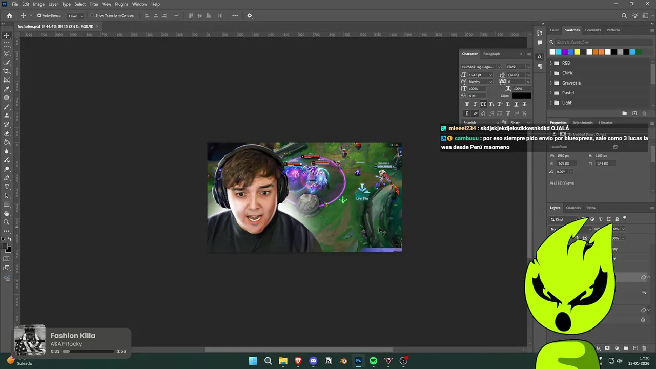
Task: Select the Spot Healing Brush tool
Action: [7, 98]
